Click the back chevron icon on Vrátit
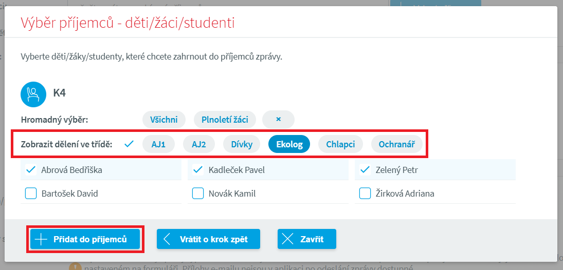Screen dimensions: 563x270 pos(167,239)
